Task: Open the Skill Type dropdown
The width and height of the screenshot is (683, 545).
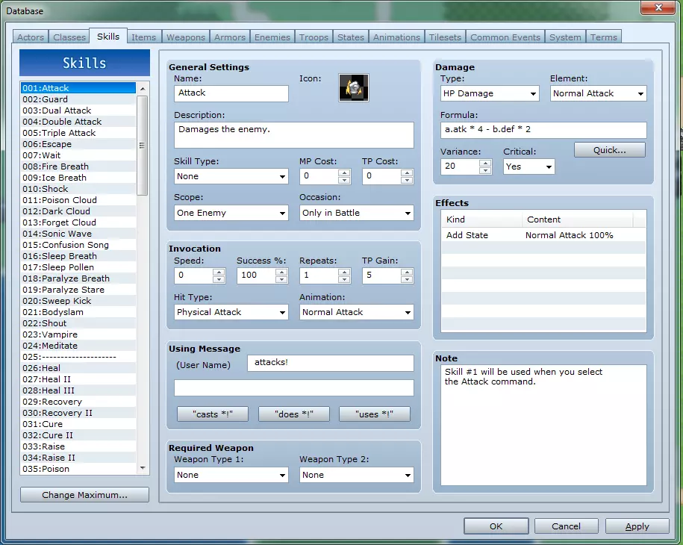Action: (x=231, y=177)
